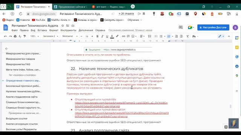Collapse the menus with the up chevron
Viewport: 241px width, 135px height.
pyautogui.click(x=229, y=36)
